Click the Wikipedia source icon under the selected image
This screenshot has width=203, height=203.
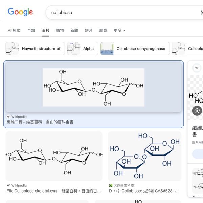coord(8,117)
